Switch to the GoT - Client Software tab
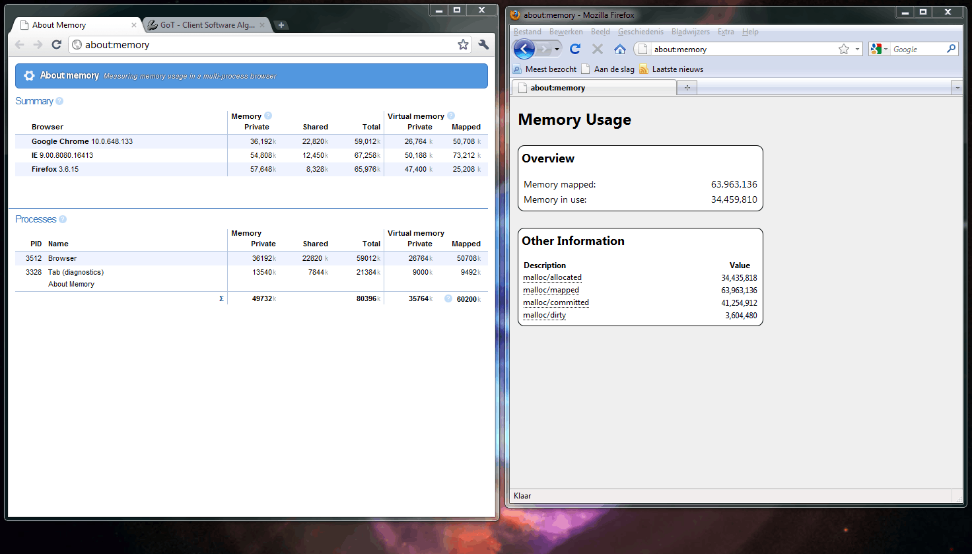Image resolution: width=972 pixels, height=554 pixels. pos(207,25)
